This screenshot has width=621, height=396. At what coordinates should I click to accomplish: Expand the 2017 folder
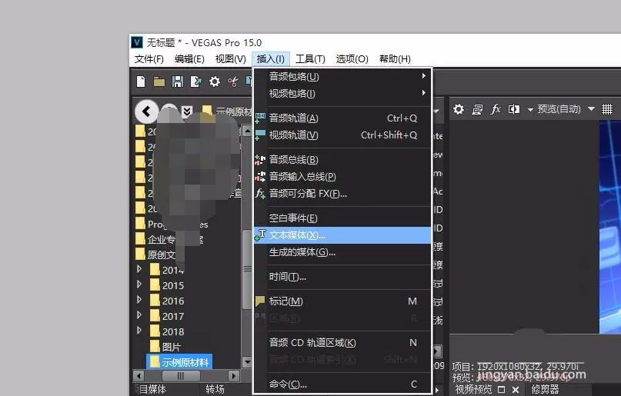139,315
